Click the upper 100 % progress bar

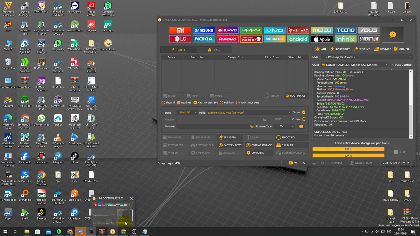(x=348, y=149)
